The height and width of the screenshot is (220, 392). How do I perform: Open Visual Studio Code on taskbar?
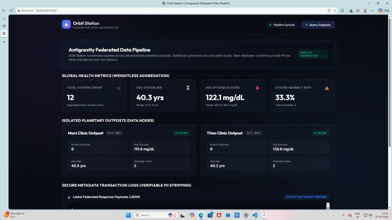click(x=255, y=215)
